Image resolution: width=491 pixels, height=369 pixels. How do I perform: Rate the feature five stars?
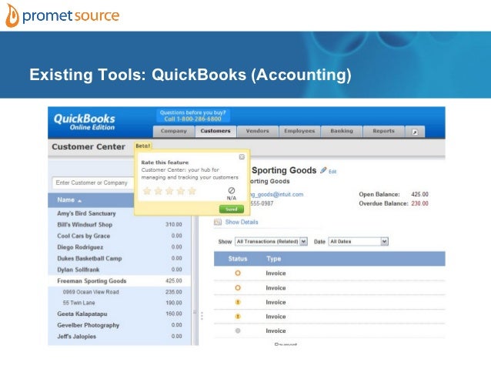(x=192, y=191)
